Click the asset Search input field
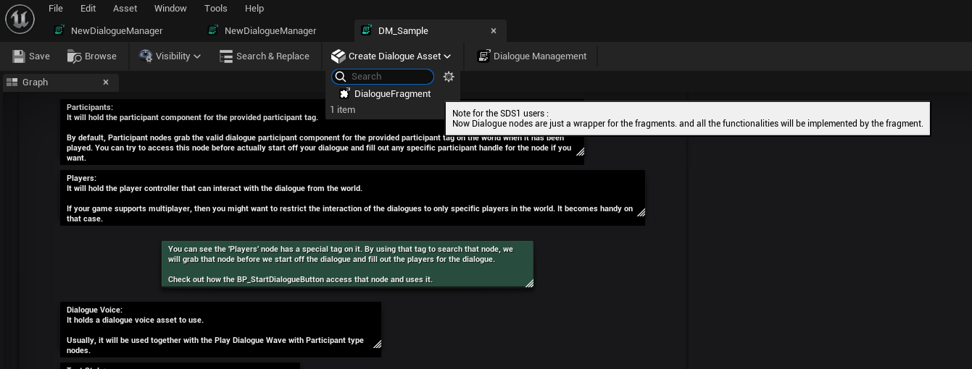Screen dimensions: 972x369 (389, 77)
